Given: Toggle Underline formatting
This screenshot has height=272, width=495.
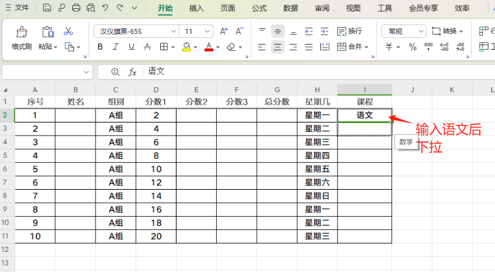Looking at the screenshot, I should [x=131, y=47].
